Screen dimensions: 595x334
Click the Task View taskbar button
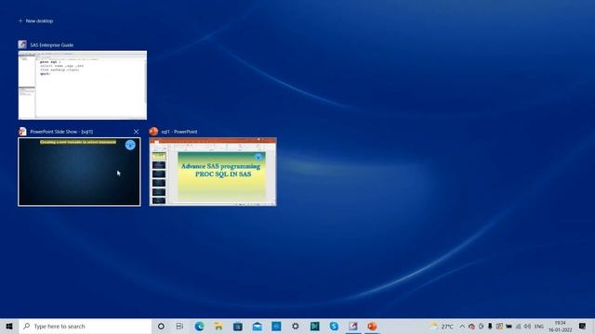[x=179, y=326]
